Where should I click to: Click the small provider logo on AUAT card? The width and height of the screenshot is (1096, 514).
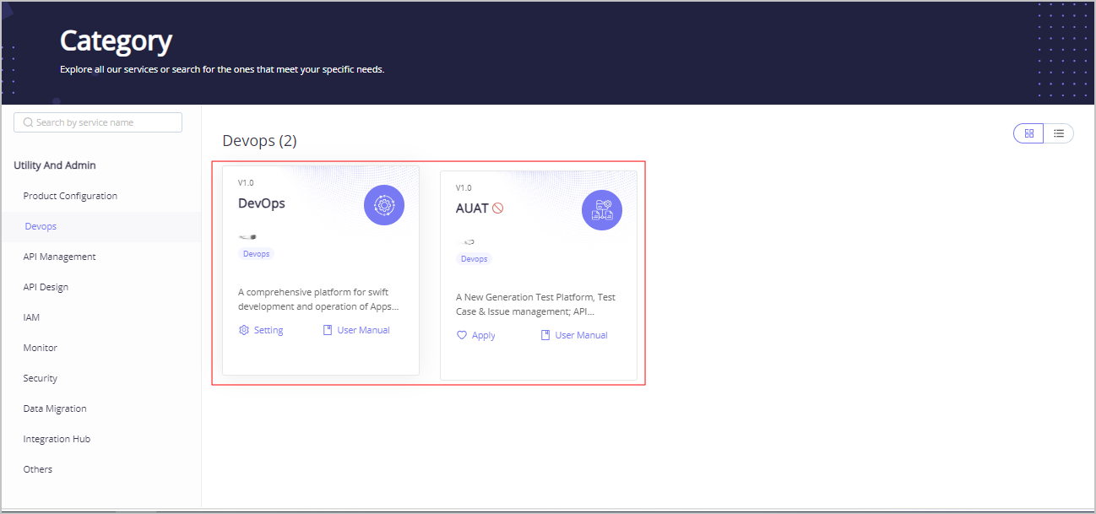coord(468,242)
